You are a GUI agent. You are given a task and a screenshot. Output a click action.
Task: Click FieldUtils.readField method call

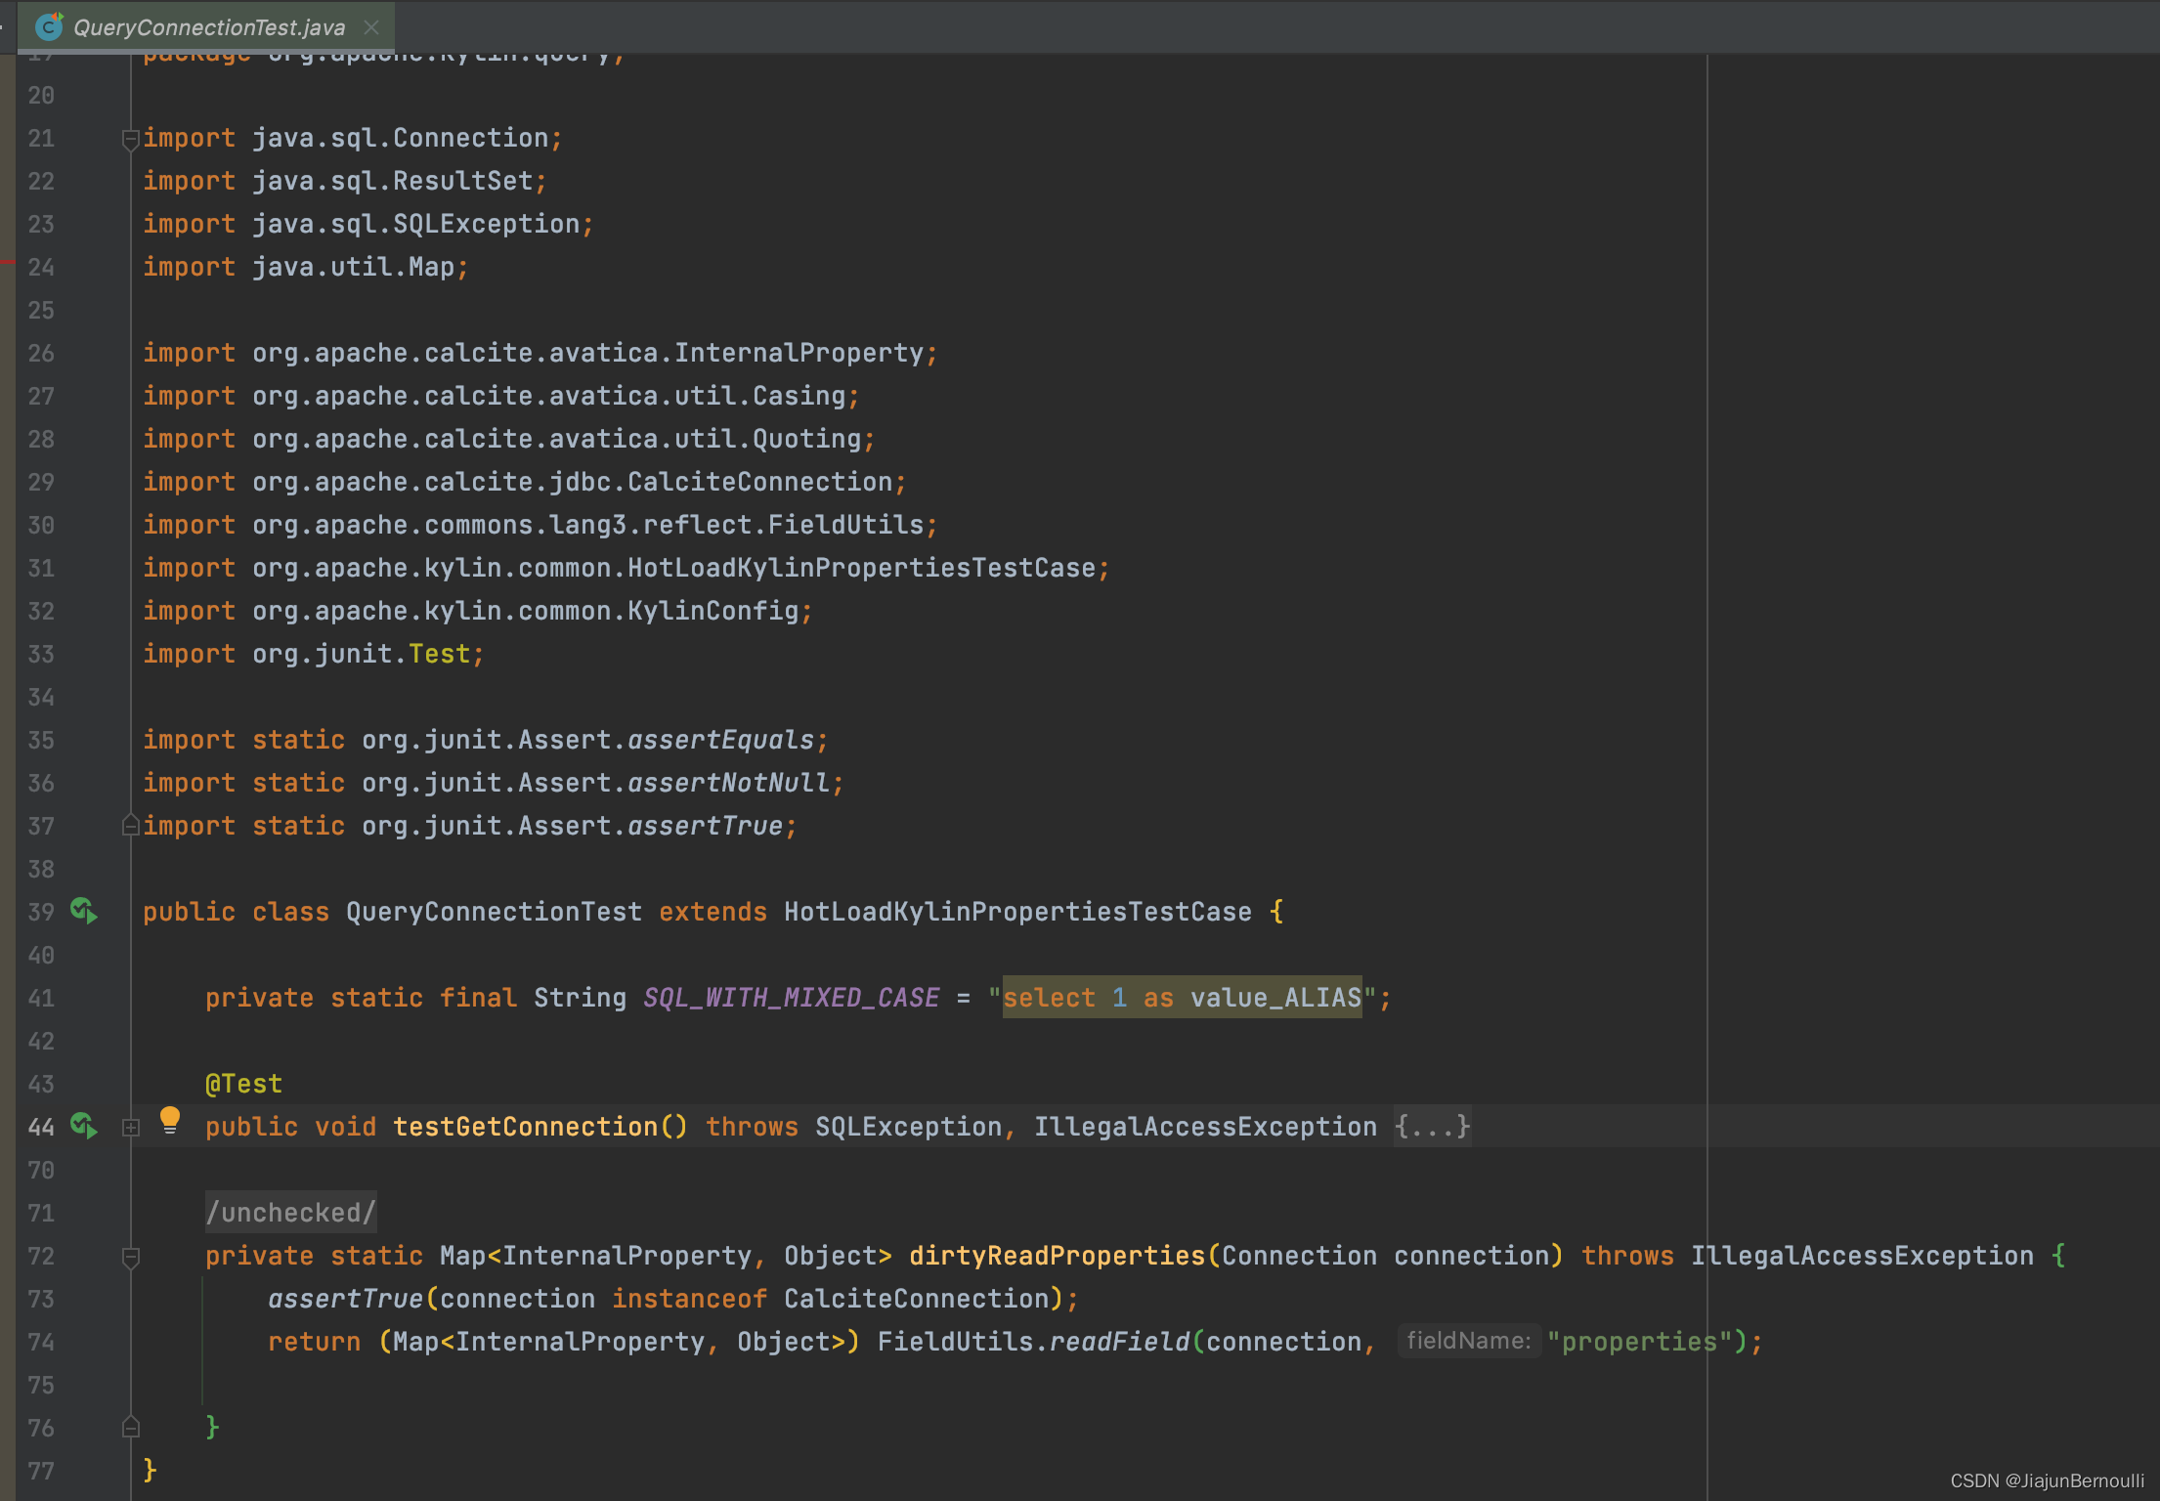[x=1118, y=1342]
